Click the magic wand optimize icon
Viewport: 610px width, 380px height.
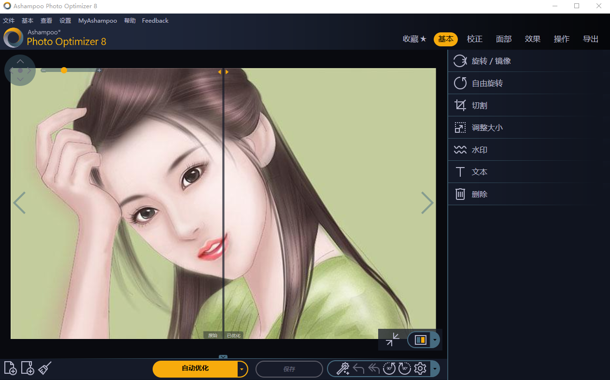coord(342,369)
